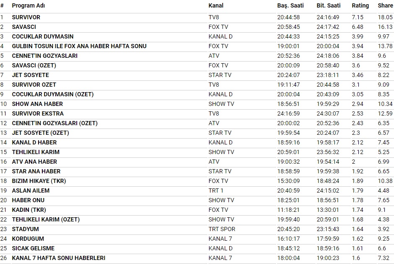Screen dimensions: 394x265
Task: Click GULBIN TOSUN ILE FOX ANA HABER HAFTA SONU
Action: pos(79,46)
